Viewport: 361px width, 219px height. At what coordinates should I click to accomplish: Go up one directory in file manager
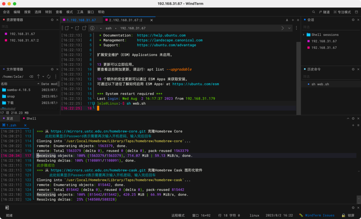click(39, 77)
